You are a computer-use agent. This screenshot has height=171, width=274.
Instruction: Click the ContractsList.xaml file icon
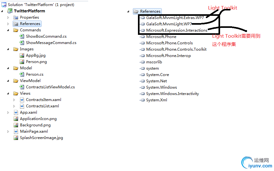click(x=22, y=106)
